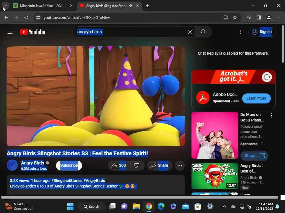
Task: Open the Acrobat ad info icon
Action: click(x=267, y=77)
